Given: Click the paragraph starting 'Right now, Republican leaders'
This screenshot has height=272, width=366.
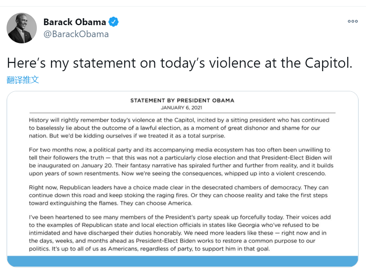Looking at the screenshot, I should (179, 195).
